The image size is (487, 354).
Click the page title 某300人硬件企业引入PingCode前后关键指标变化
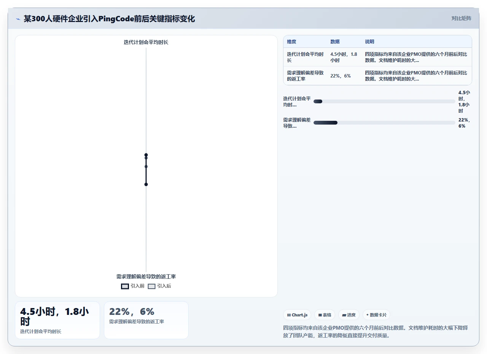coord(109,19)
